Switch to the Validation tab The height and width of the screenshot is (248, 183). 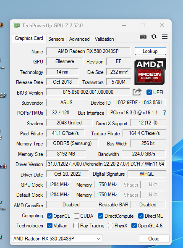(104, 39)
